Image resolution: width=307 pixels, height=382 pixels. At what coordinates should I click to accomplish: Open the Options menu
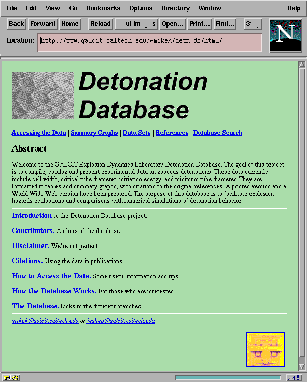[x=141, y=8]
